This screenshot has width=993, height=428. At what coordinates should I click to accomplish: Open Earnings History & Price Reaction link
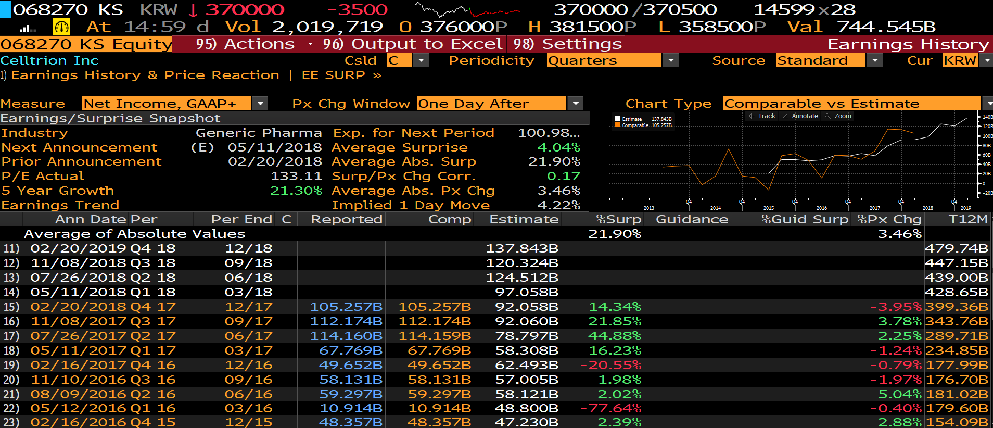coord(145,75)
